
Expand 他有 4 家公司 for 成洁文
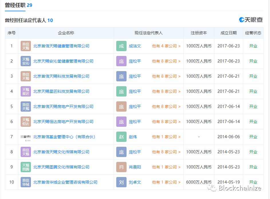[x=166, y=46]
